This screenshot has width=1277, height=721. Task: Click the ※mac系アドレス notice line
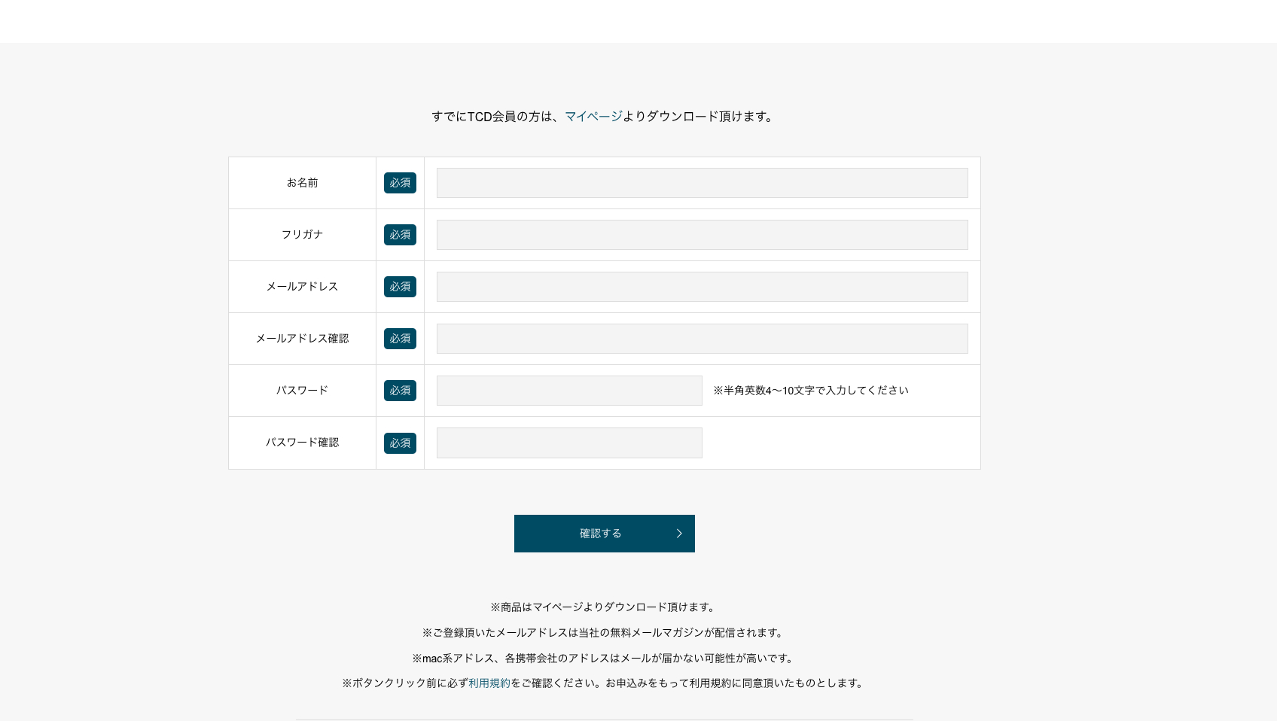[x=605, y=659]
